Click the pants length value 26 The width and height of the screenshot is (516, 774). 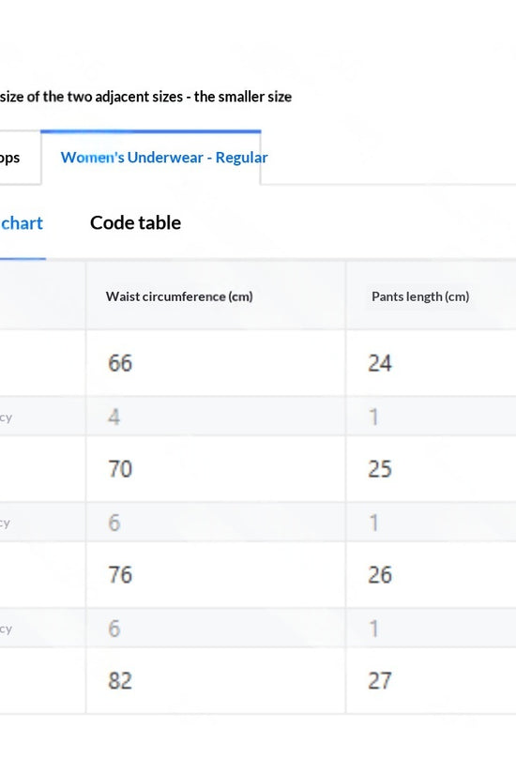pos(380,574)
